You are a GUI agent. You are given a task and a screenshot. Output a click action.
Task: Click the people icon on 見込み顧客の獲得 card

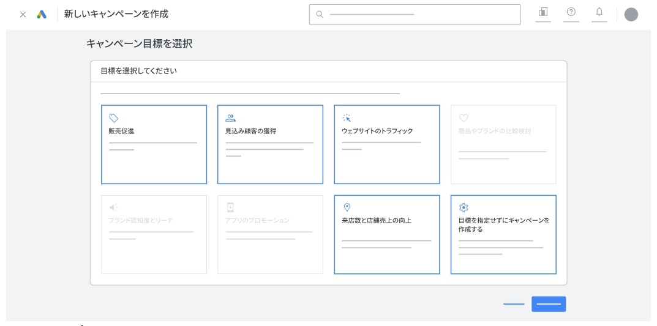coord(230,118)
